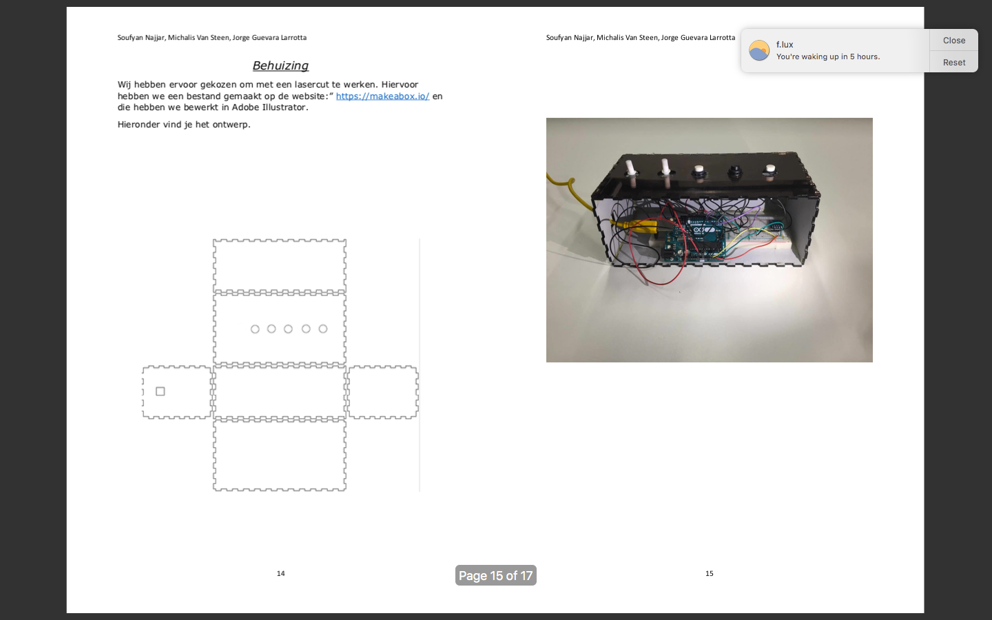Click the text 'Hieronder vind je het ontwerp.'

pos(184,125)
